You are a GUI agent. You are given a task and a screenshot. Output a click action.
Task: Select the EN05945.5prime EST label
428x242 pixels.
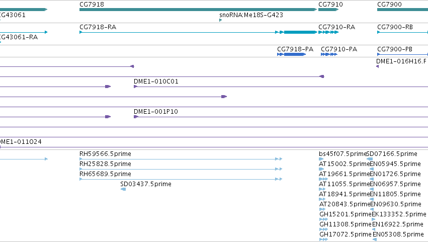pos(395,164)
